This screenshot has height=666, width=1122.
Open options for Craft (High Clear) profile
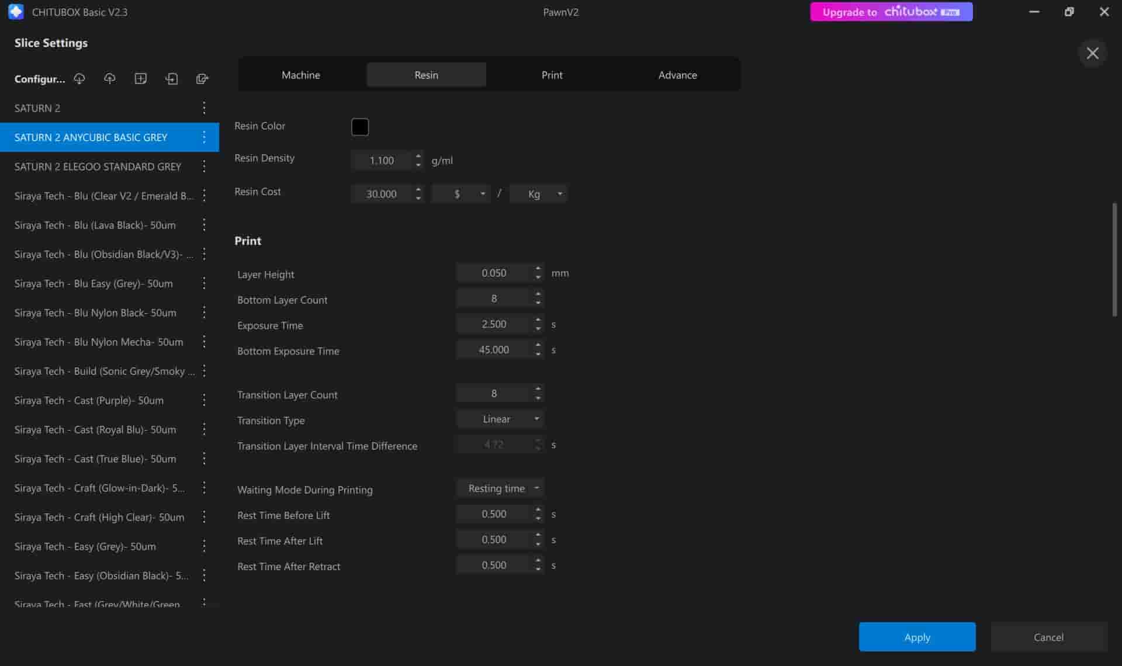point(204,517)
